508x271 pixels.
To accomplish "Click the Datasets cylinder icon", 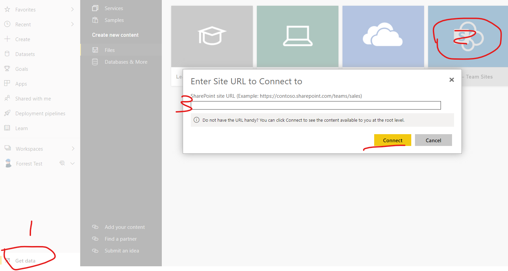I will [x=7, y=54].
